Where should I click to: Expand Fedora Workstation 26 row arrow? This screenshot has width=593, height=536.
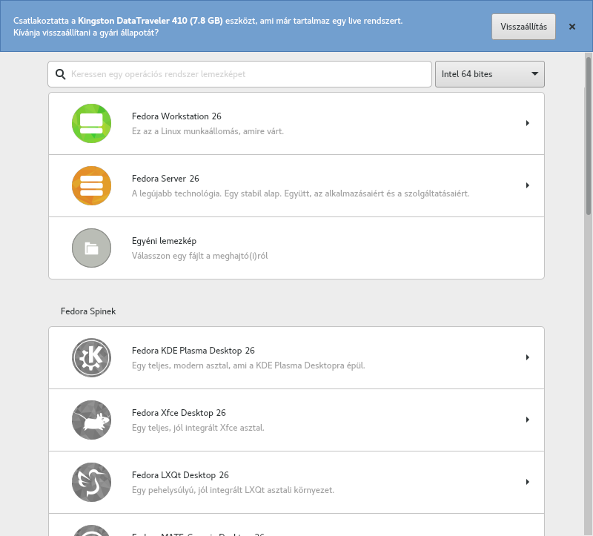point(528,123)
